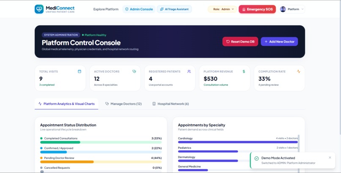Click the building icon on Hospital Network tab
341x173 pixels.
pos(154,104)
